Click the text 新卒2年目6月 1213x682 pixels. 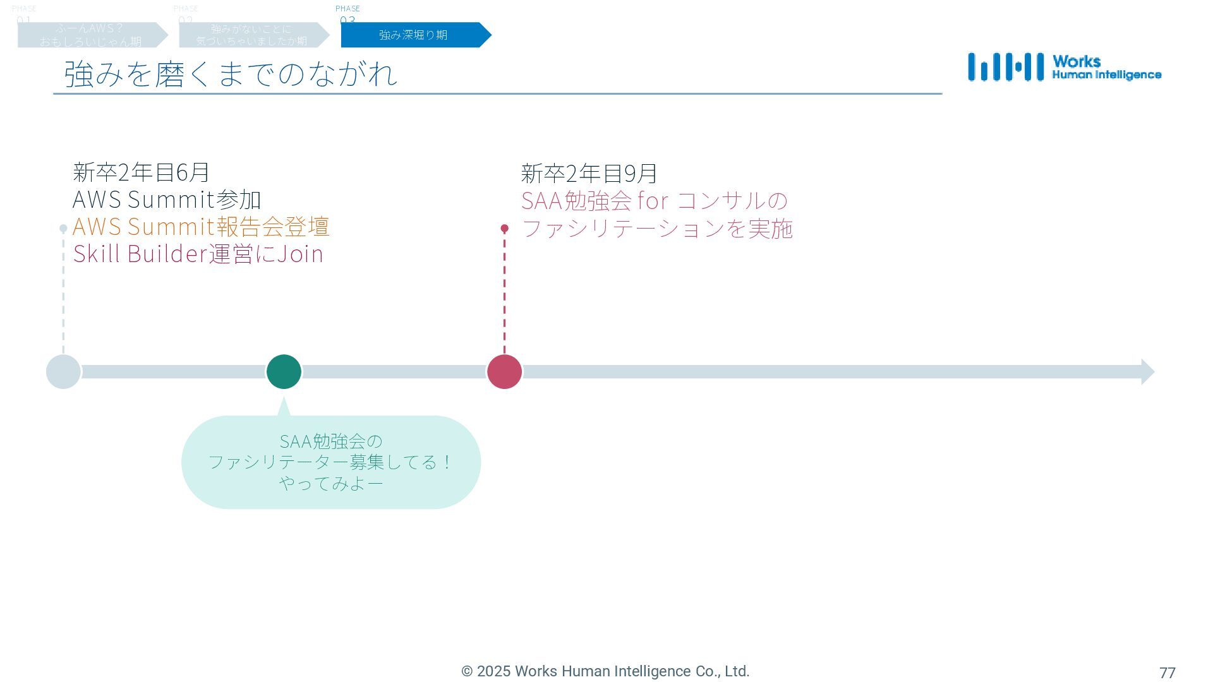(142, 172)
